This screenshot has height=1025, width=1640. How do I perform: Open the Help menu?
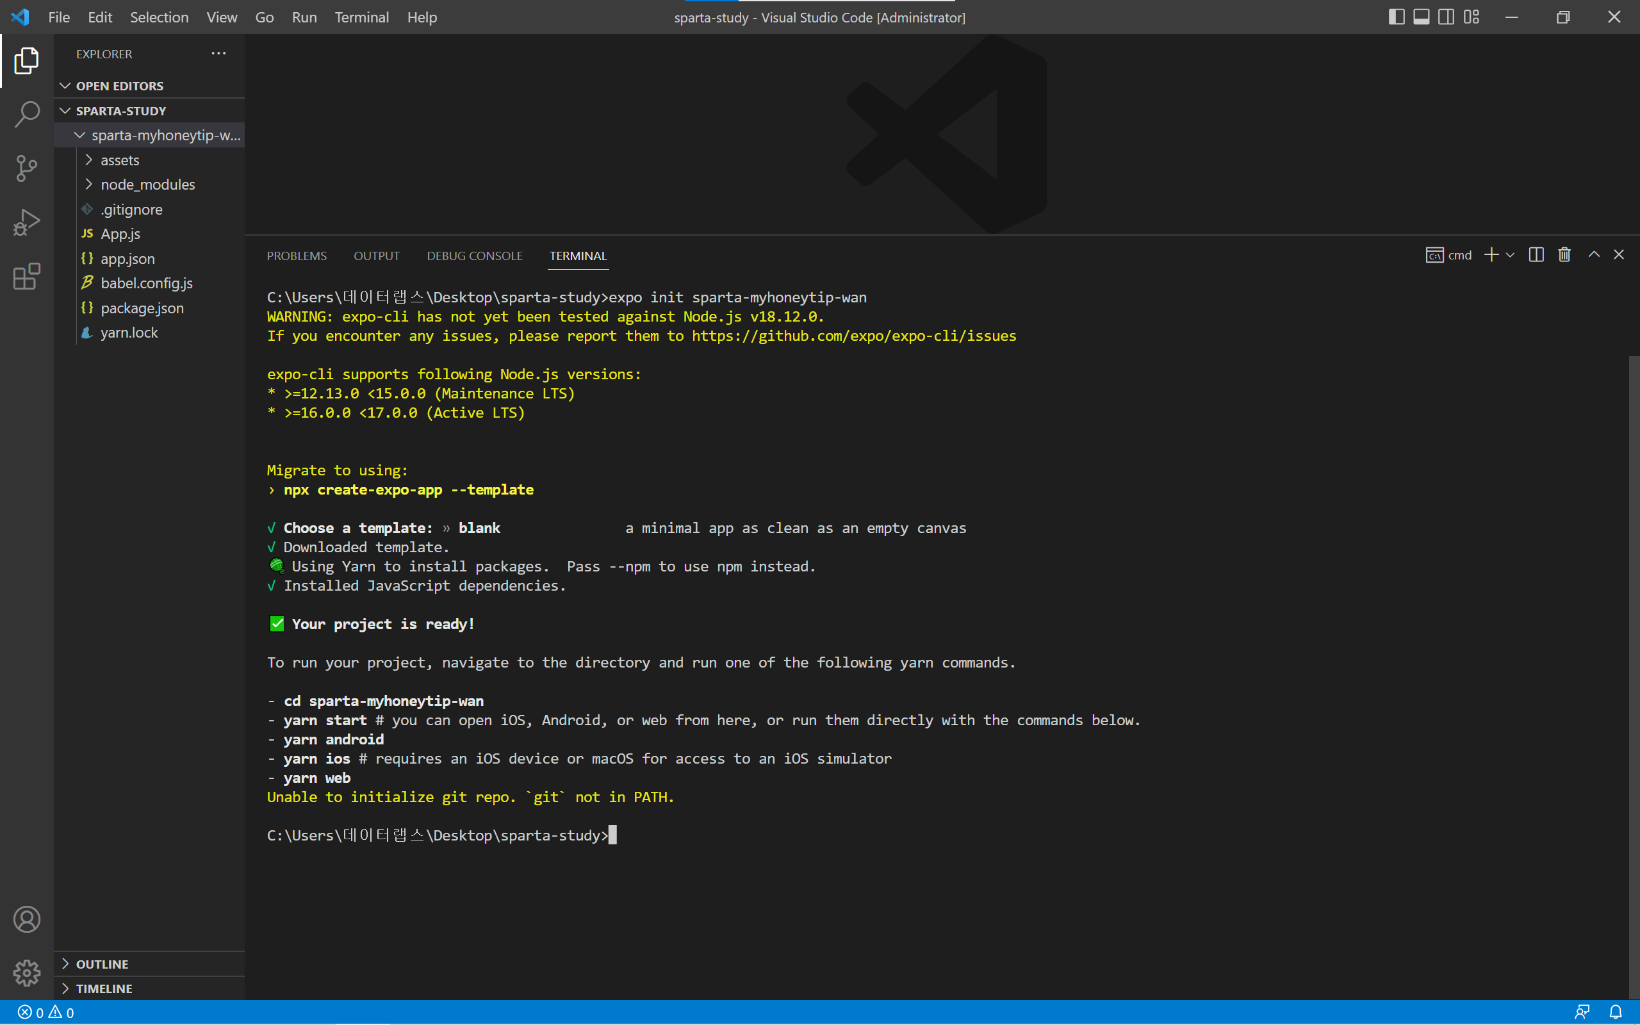[x=422, y=17]
